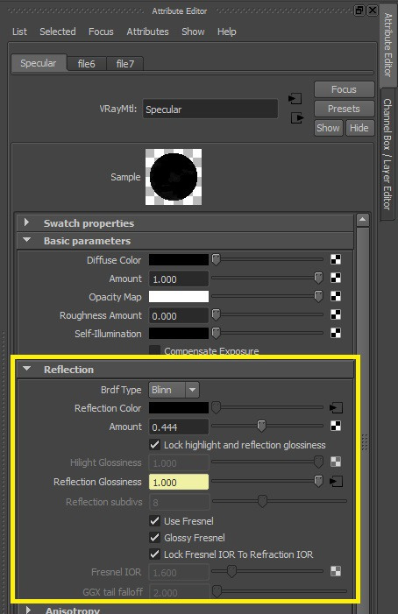Screen dimensions: 398x614
Task: Switch to the file7 tab
Action: tap(125, 63)
